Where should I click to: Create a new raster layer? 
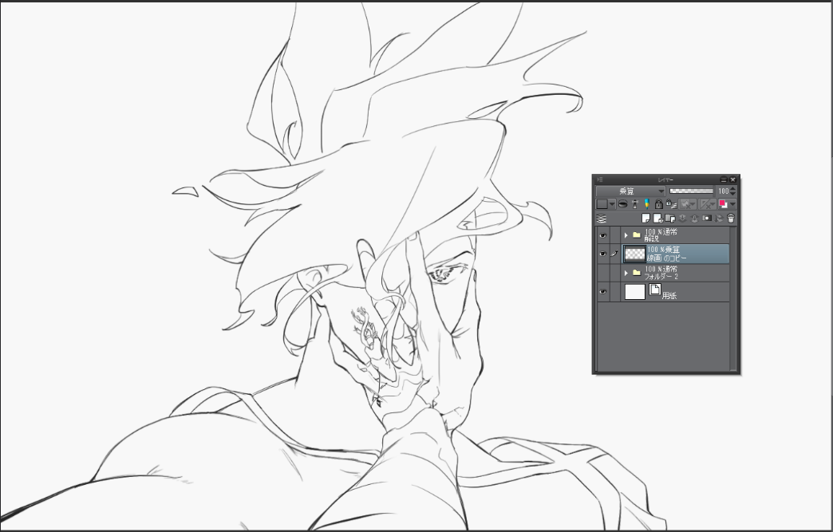click(645, 218)
